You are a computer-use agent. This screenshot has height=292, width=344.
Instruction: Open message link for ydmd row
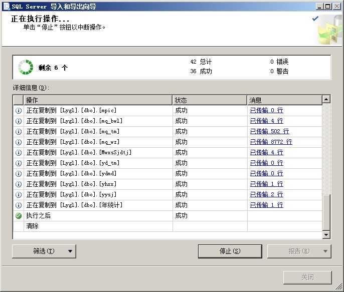pyautogui.click(x=267, y=173)
